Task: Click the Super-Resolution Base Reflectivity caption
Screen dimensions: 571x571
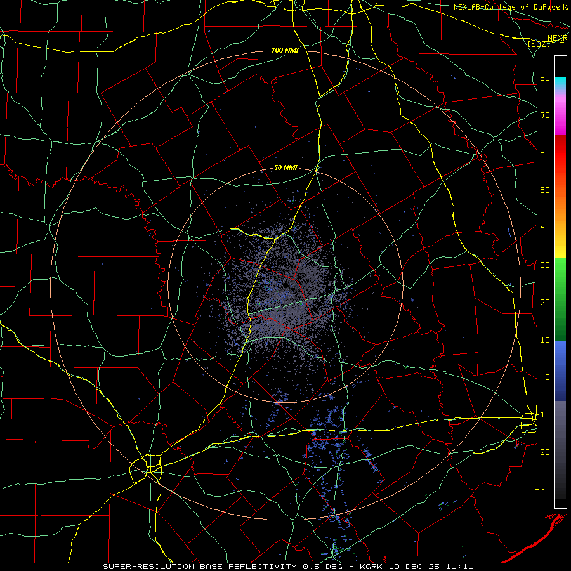Action: click(200, 567)
